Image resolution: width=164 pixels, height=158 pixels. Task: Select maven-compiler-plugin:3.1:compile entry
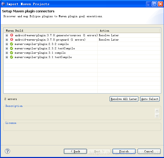[40, 53]
